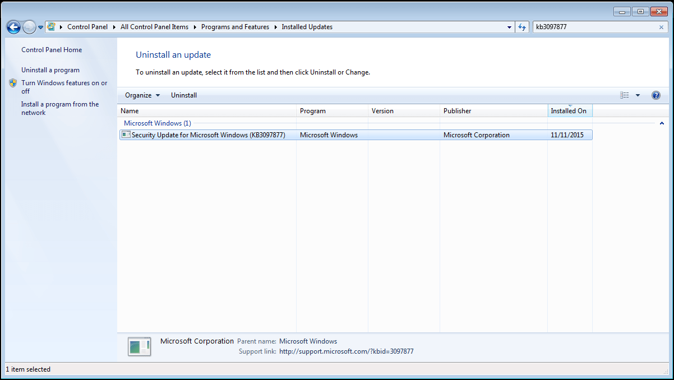This screenshot has width=674, height=380.
Task: Select All Control Panel Items breadcrumb
Action: coord(154,27)
